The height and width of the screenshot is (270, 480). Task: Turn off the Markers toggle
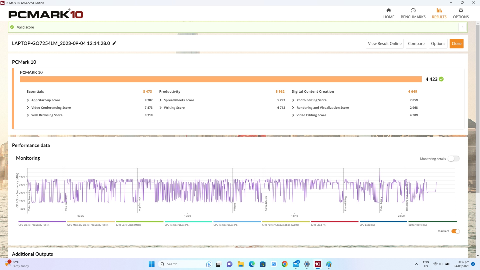tap(455, 231)
